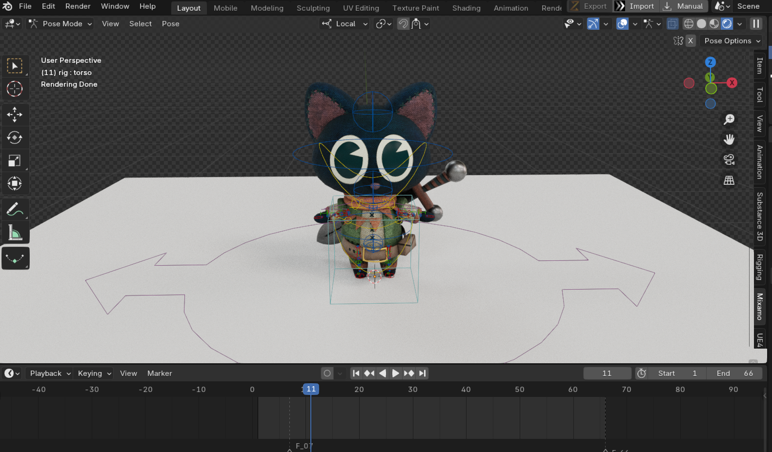Select the Annotate tool
The height and width of the screenshot is (452, 772).
tap(15, 209)
